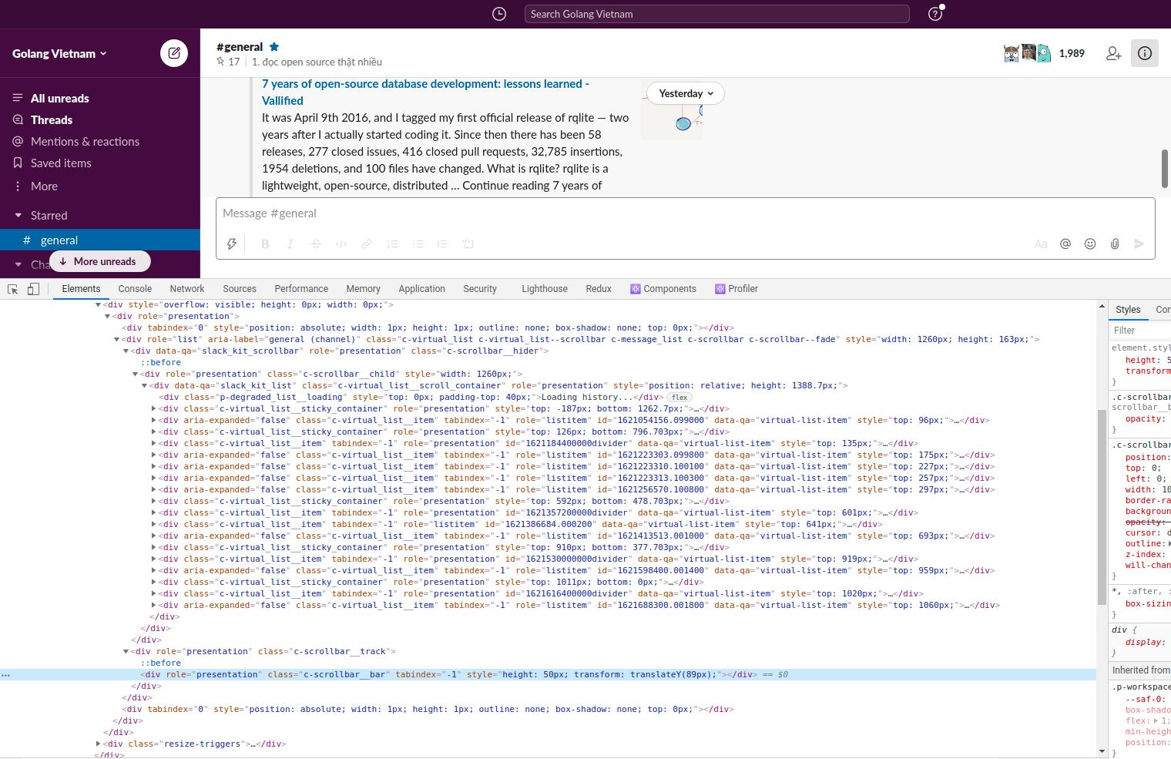The width and height of the screenshot is (1171, 759).
Task: Open the Yesterday date dropdown
Action: pos(686,93)
